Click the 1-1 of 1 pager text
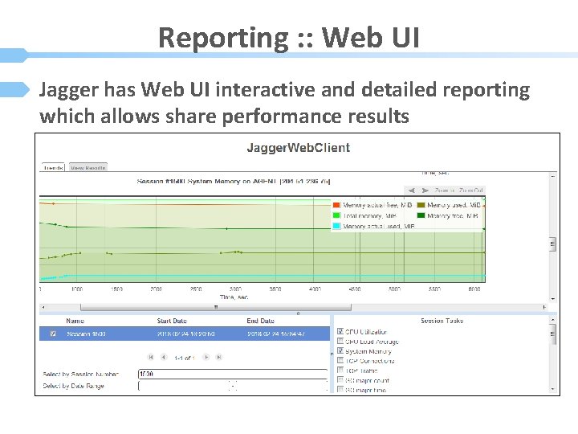 coord(185,358)
